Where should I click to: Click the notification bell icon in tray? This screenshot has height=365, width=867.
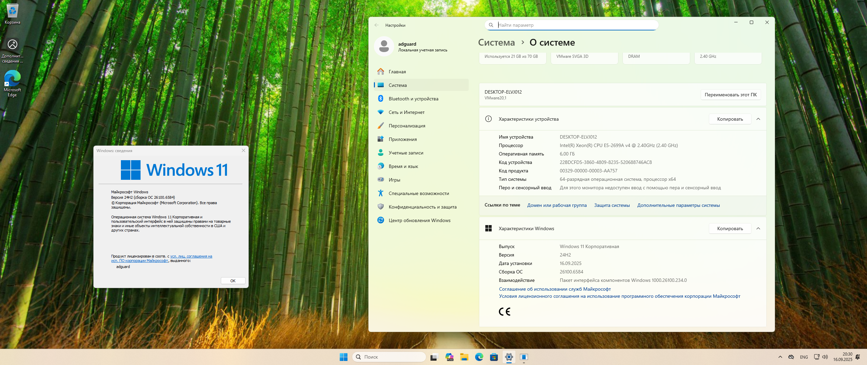858,357
